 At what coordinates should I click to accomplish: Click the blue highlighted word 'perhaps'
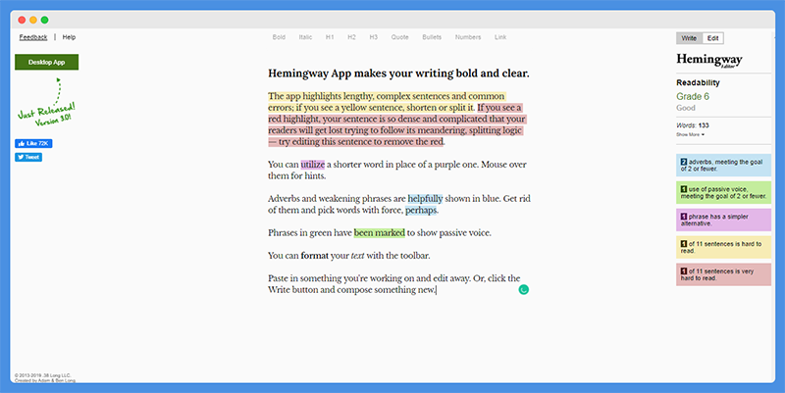(x=421, y=210)
